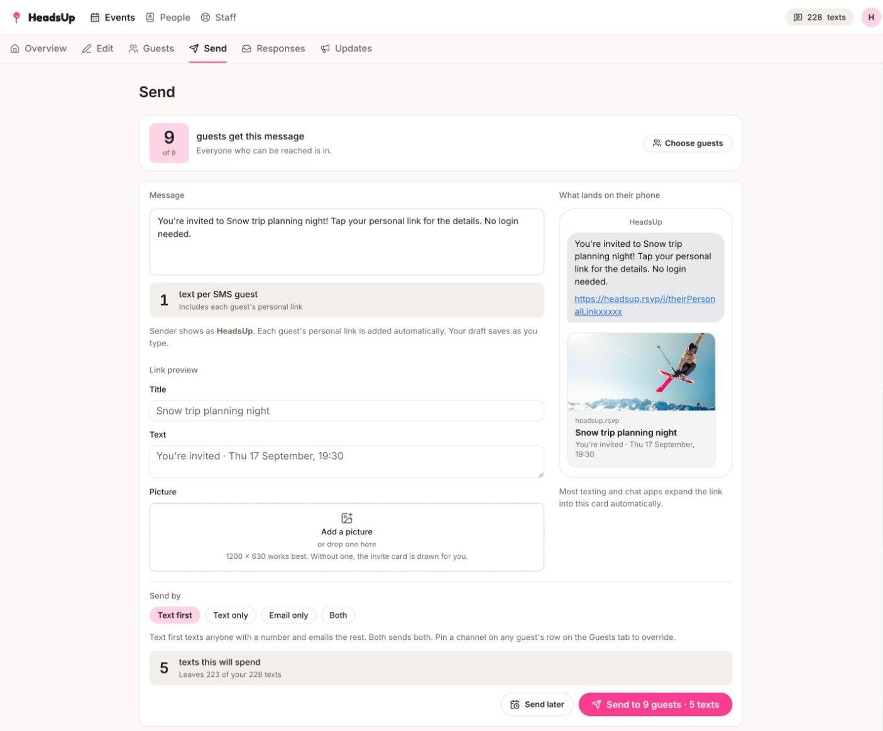
Task: Click the skier preview card thumbnail
Action: pyautogui.click(x=641, y=372)
